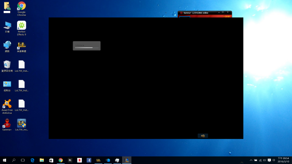The width and height of the screenshot is (292, 164).
Task: Select the Recycle Bin (資源回收筒) icon
Action: [7, 66]
